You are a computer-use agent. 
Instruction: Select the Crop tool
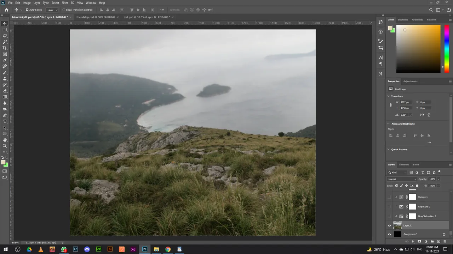5,48
